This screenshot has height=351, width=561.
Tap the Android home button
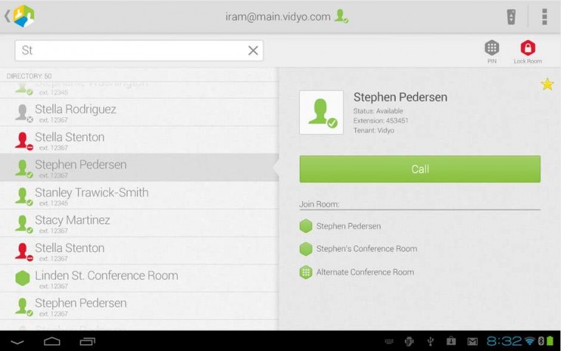click(x=52, y=341)
